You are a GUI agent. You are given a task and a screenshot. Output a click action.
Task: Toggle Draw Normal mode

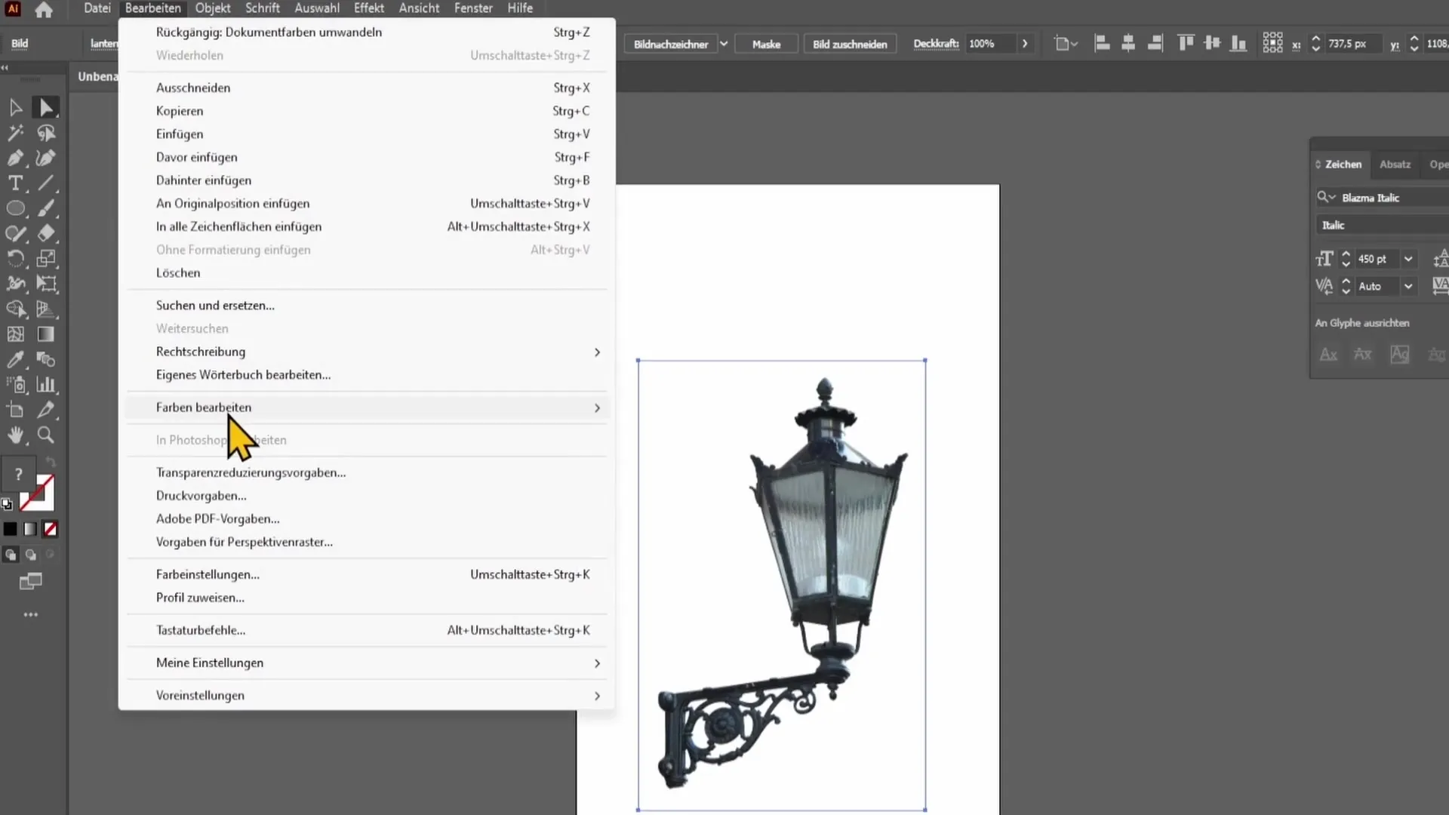coord(11,555)
